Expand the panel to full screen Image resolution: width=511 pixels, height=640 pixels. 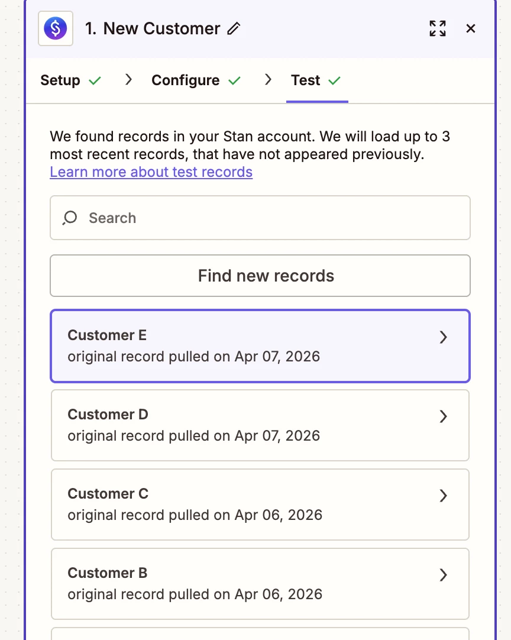tap(438, 28)
